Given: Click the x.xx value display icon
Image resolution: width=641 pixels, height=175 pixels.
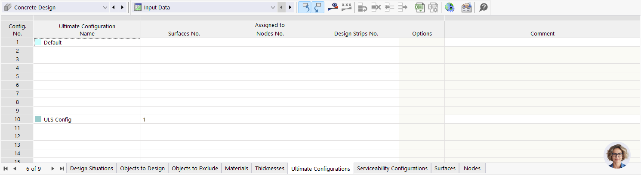Looking at the screenshot, I should tap(346, 7).
